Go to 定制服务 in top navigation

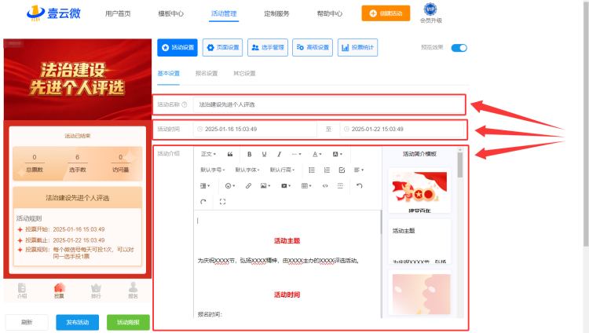277,13
